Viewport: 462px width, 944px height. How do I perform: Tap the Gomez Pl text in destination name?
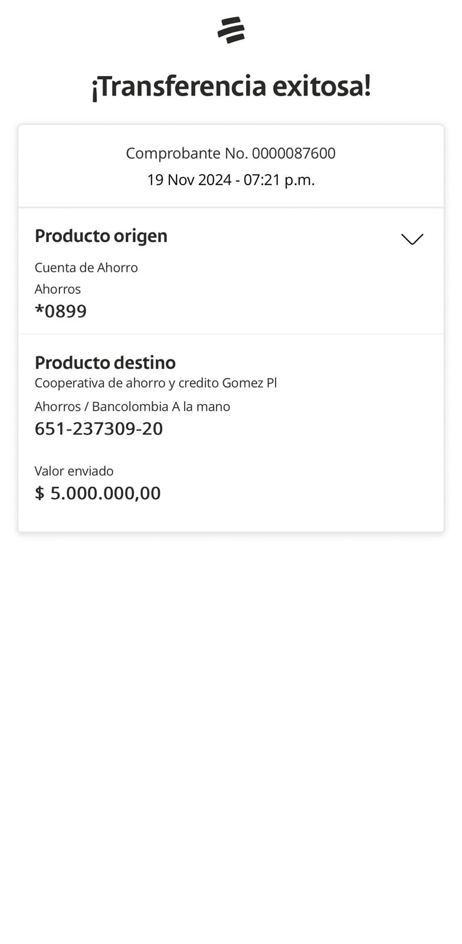coord(249,383)
